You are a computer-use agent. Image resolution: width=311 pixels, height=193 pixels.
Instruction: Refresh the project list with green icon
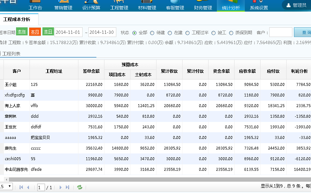[x=80, y=187]
